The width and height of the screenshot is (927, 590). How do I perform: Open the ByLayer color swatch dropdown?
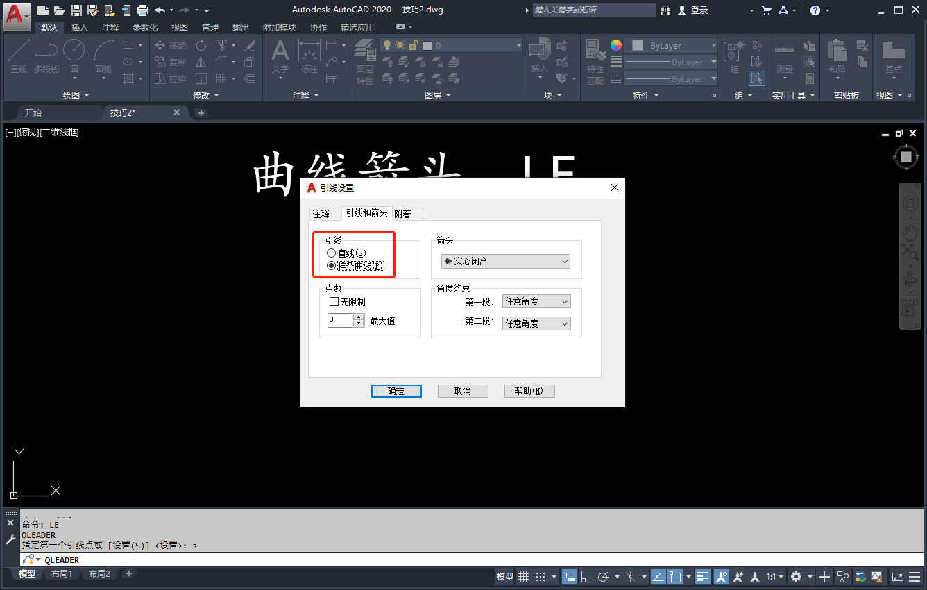point(672,45)
